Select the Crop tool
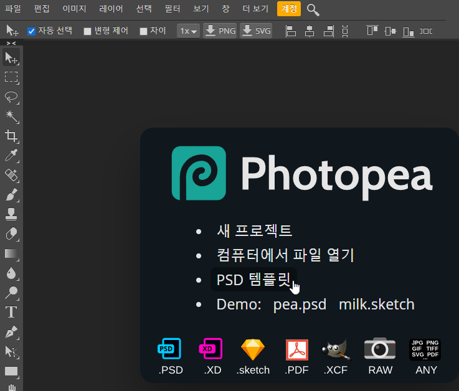Viewport: 459px width, 391px height. tap(11, 136)
